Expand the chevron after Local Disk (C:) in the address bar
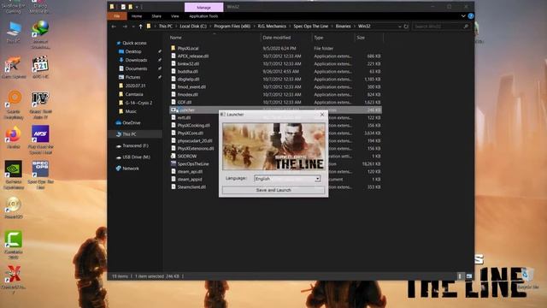Viewport: 547px width, 308px height. click(x=210, y=27)
